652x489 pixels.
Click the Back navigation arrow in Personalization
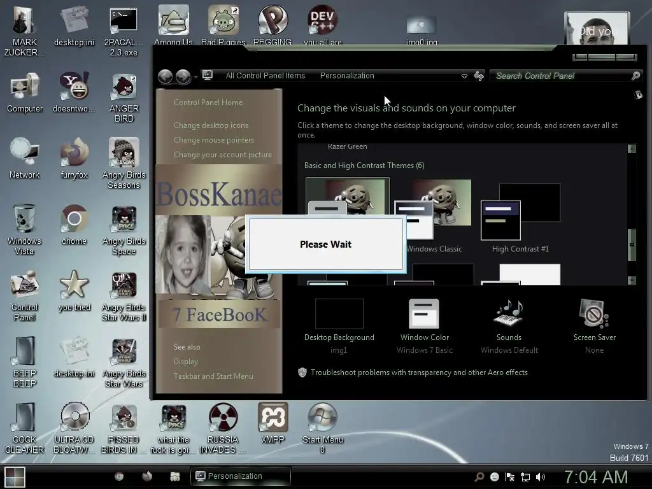pyautogui.click(x=166, y=76)
